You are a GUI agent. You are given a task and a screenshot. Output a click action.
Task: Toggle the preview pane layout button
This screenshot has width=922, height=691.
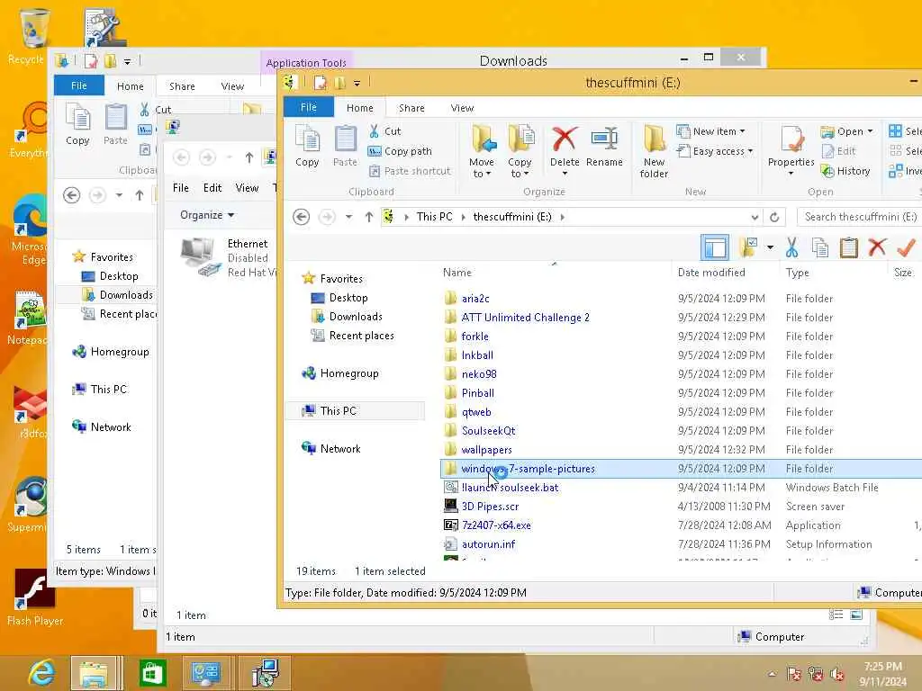714,247
